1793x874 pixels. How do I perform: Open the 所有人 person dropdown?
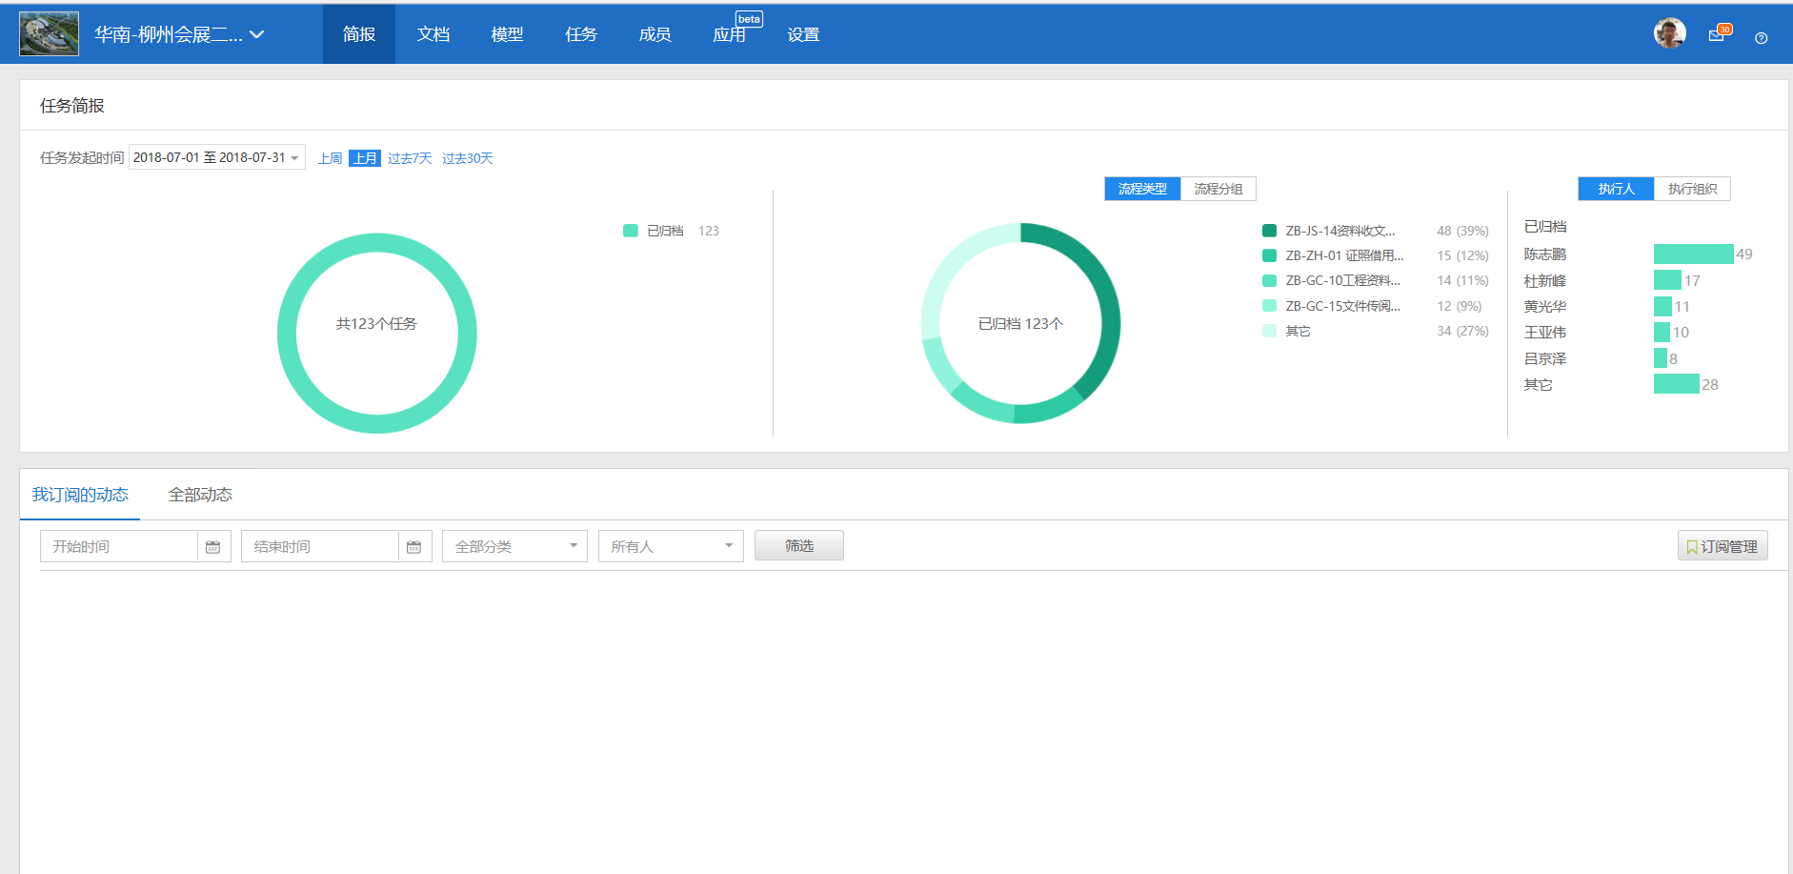click(x=671, y=546)
